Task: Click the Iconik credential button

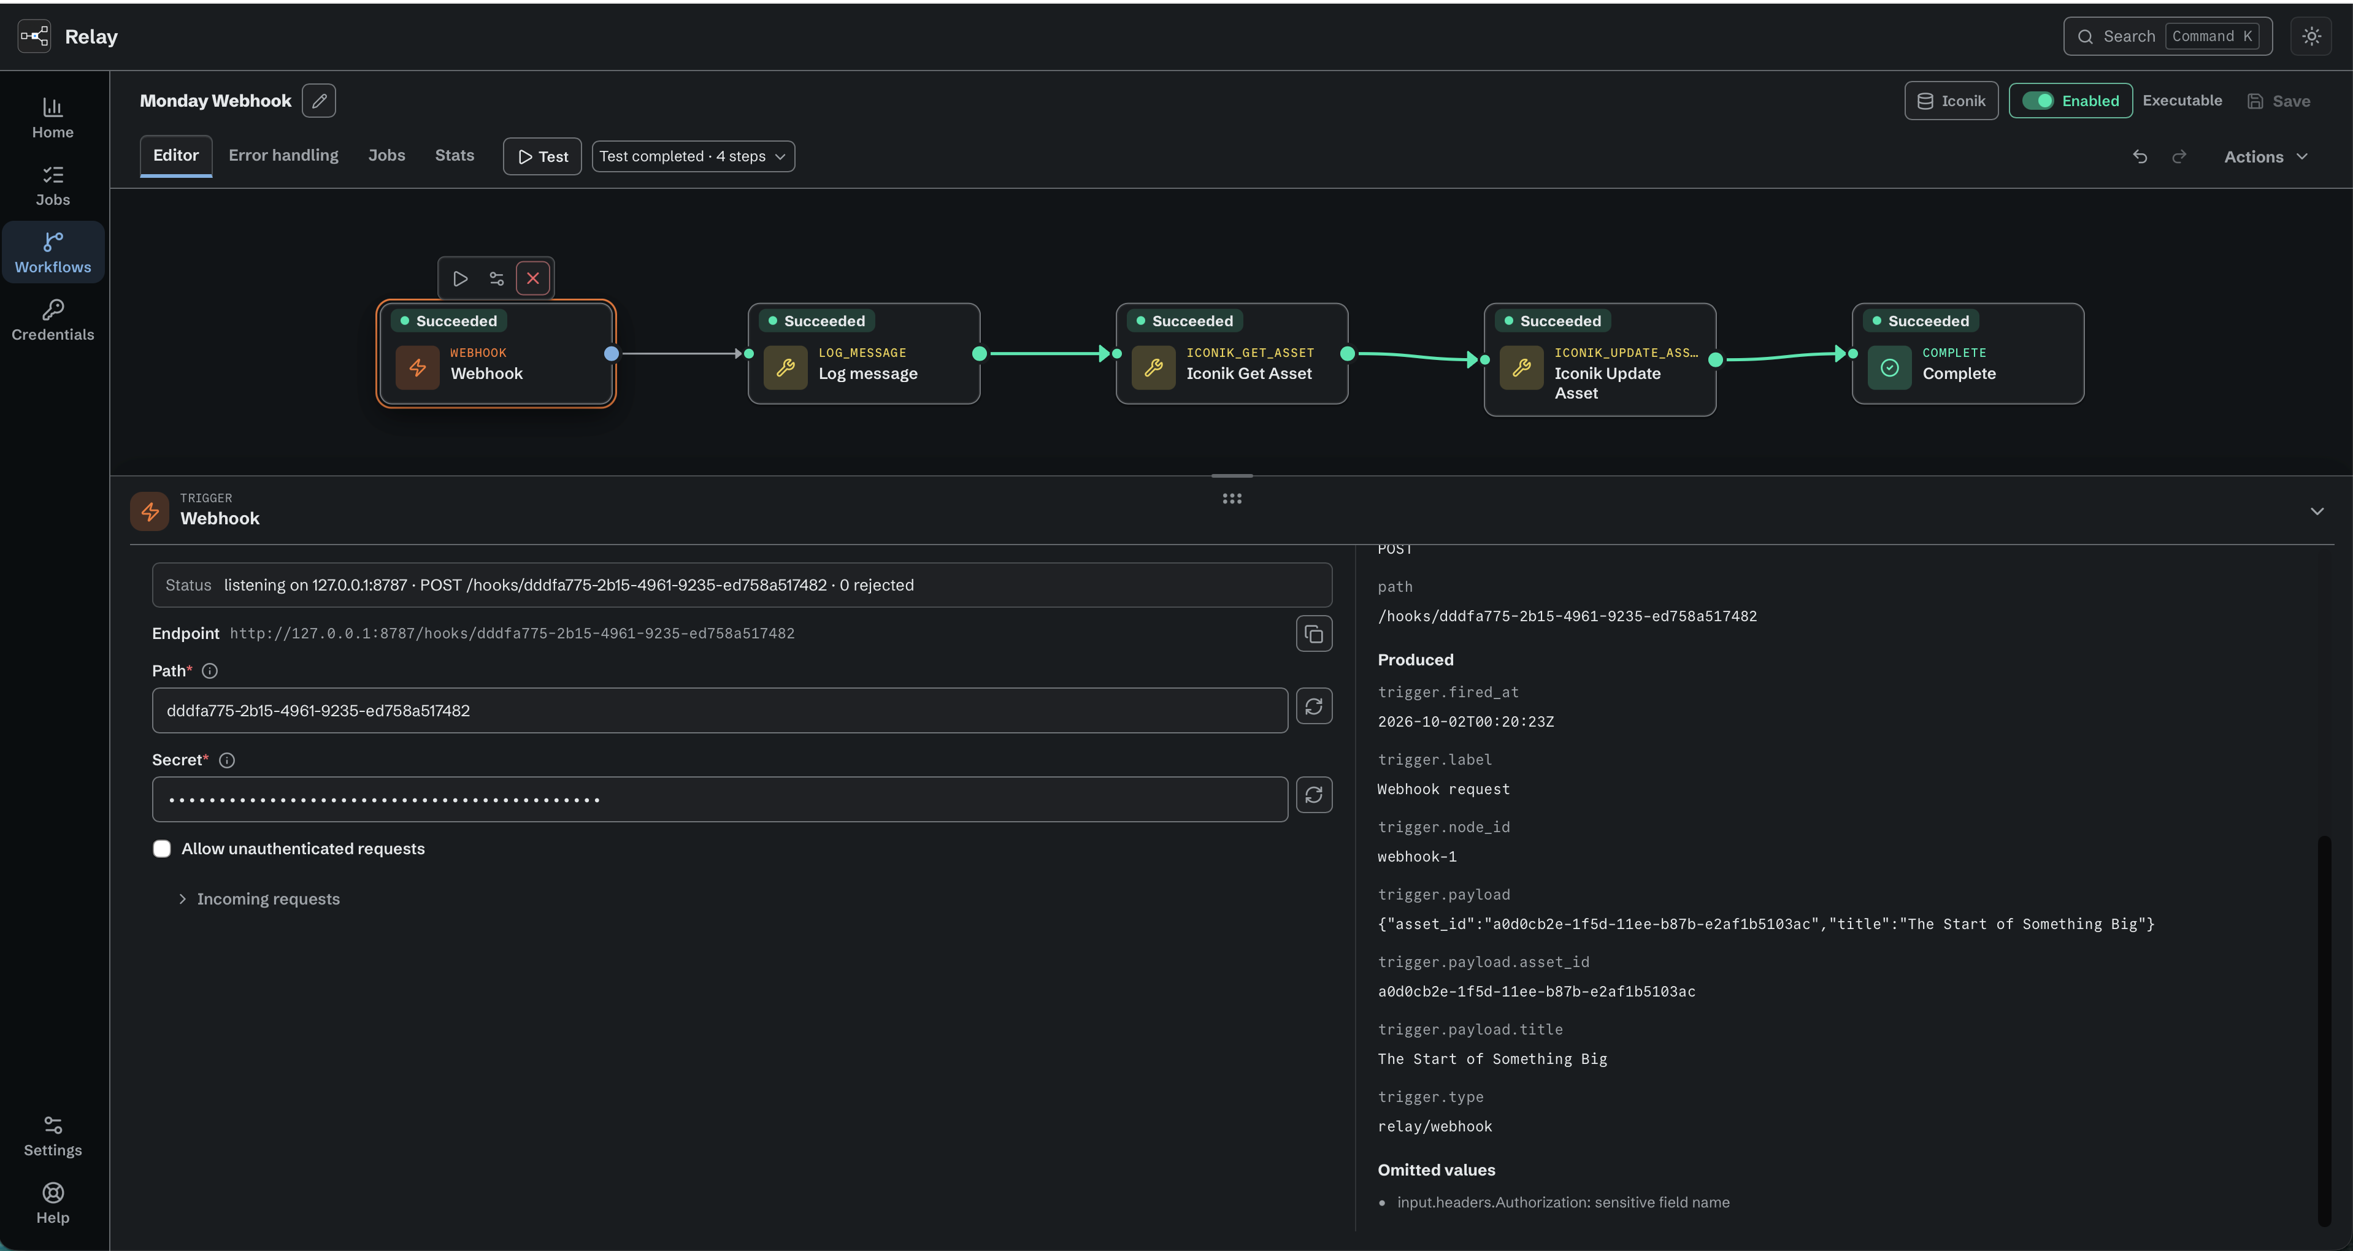Action: coord(1951,101)
